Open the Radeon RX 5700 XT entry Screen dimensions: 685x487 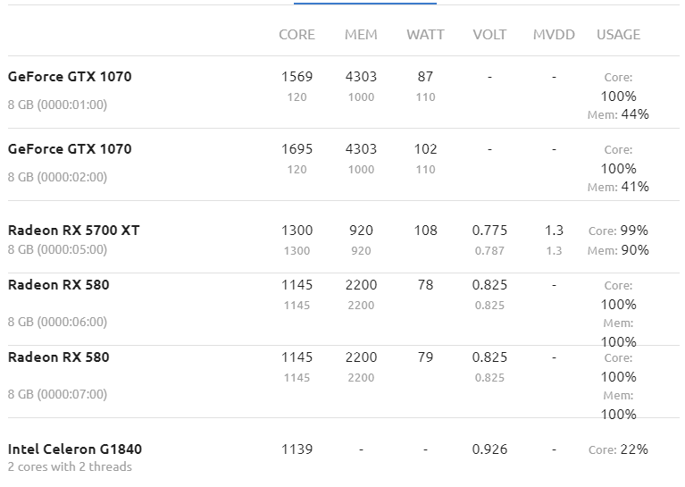click(x=73, y=231)
